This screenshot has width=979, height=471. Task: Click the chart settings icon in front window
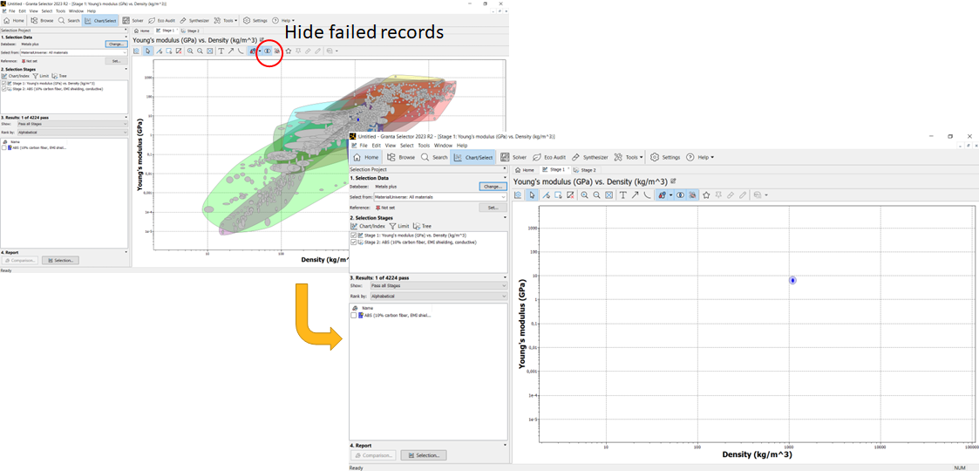518,195
